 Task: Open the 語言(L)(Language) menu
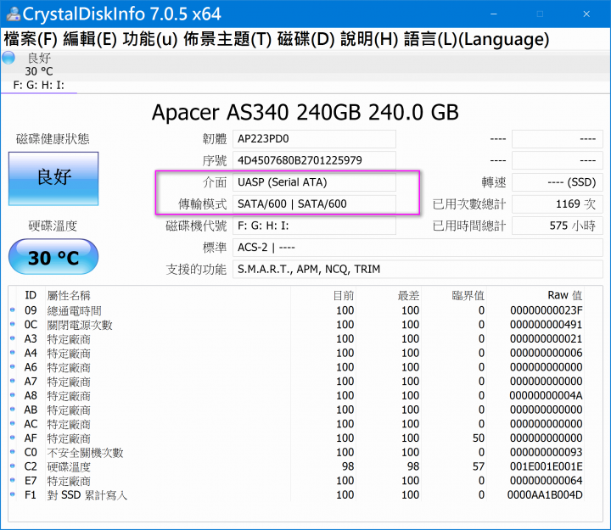point(476,39)
